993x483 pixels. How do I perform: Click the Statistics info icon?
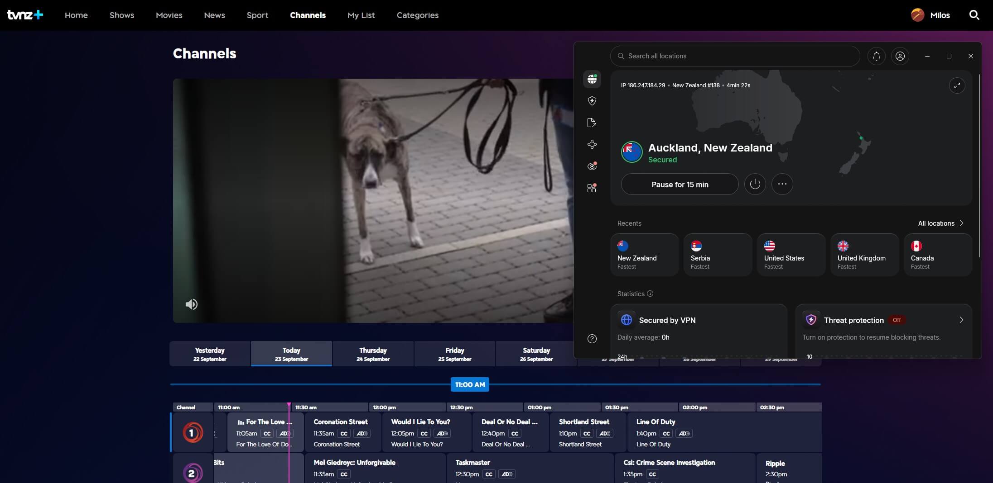pos(650,294)
